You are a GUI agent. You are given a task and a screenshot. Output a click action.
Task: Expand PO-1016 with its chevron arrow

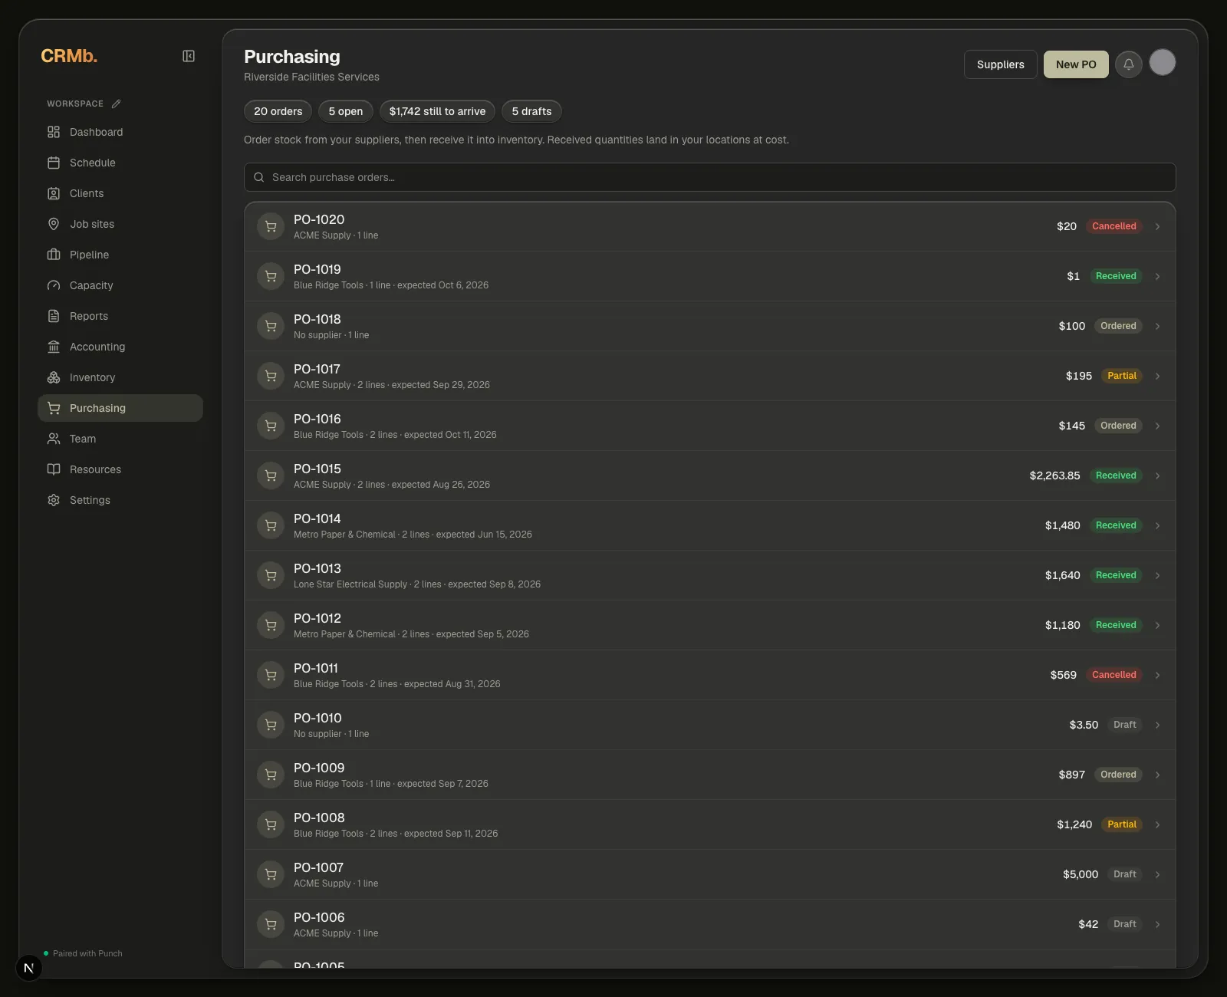[x=1157, y=426]
